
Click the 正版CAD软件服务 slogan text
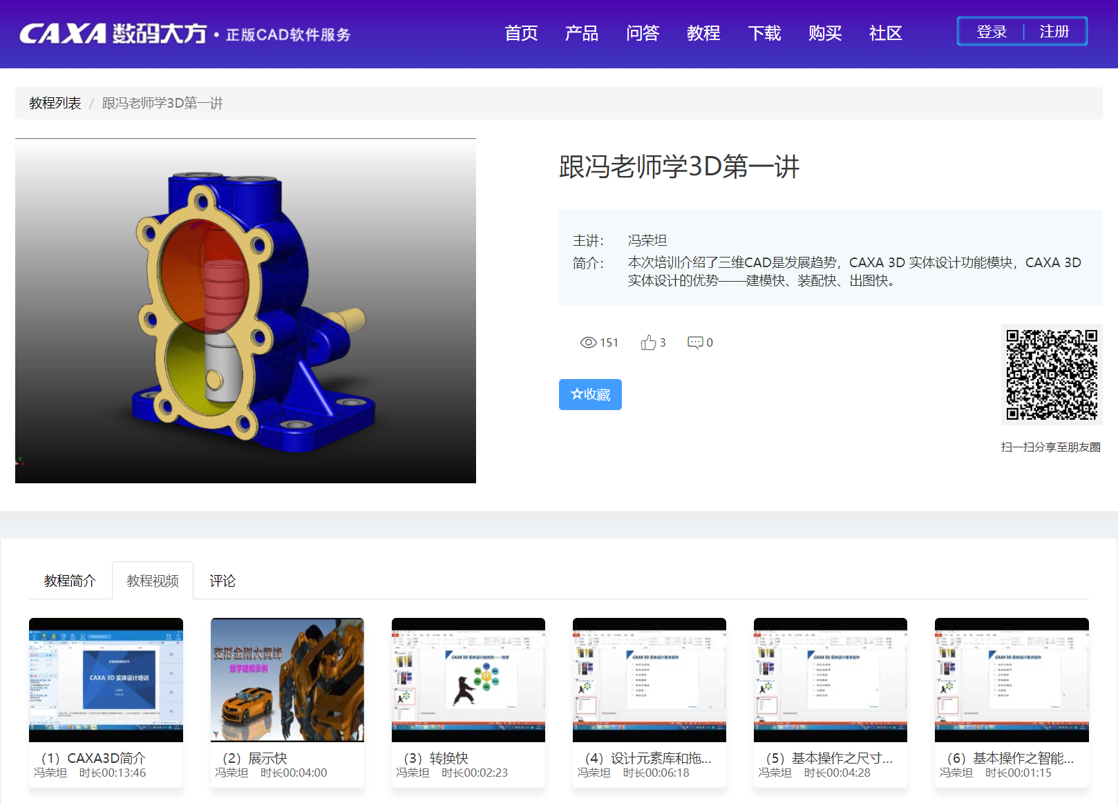[x=289, y=35]
